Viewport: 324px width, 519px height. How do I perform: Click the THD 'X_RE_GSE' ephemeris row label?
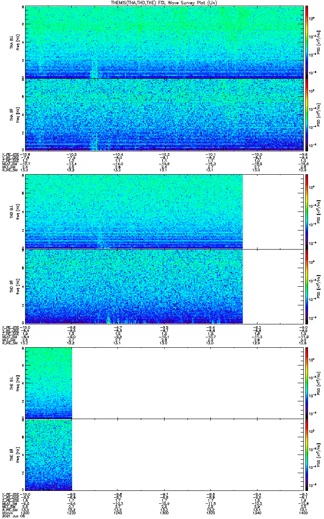[x=10, y=328]
